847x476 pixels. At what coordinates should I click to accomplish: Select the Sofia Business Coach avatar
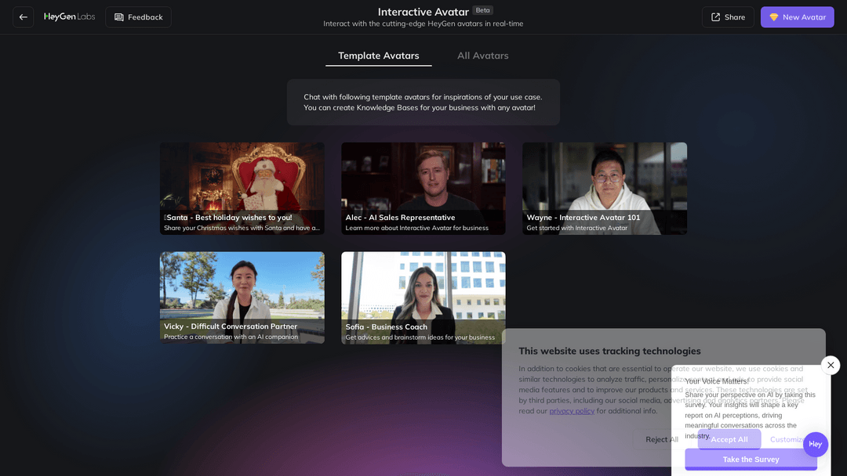[x=423, y=297]
